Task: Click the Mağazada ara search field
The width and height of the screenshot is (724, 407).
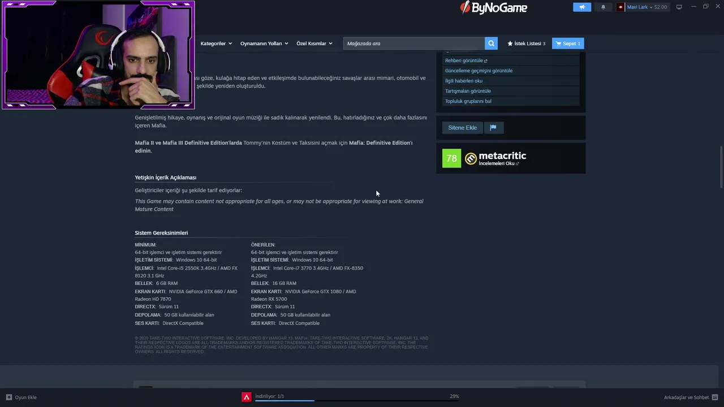Action: click(413, 44)
